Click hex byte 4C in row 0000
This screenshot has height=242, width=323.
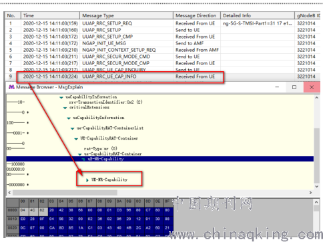point(33,210)
